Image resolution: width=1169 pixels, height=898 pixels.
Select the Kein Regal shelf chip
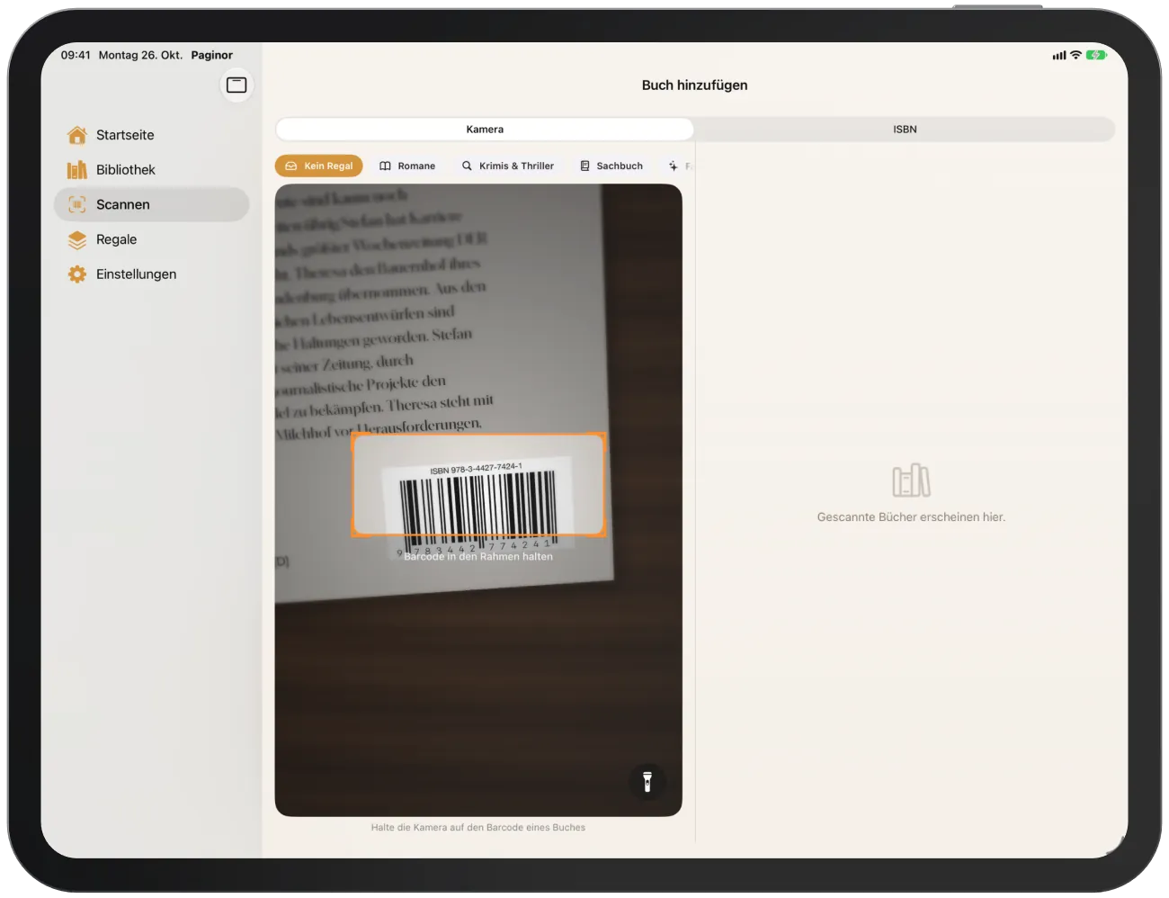pos(319,166)
